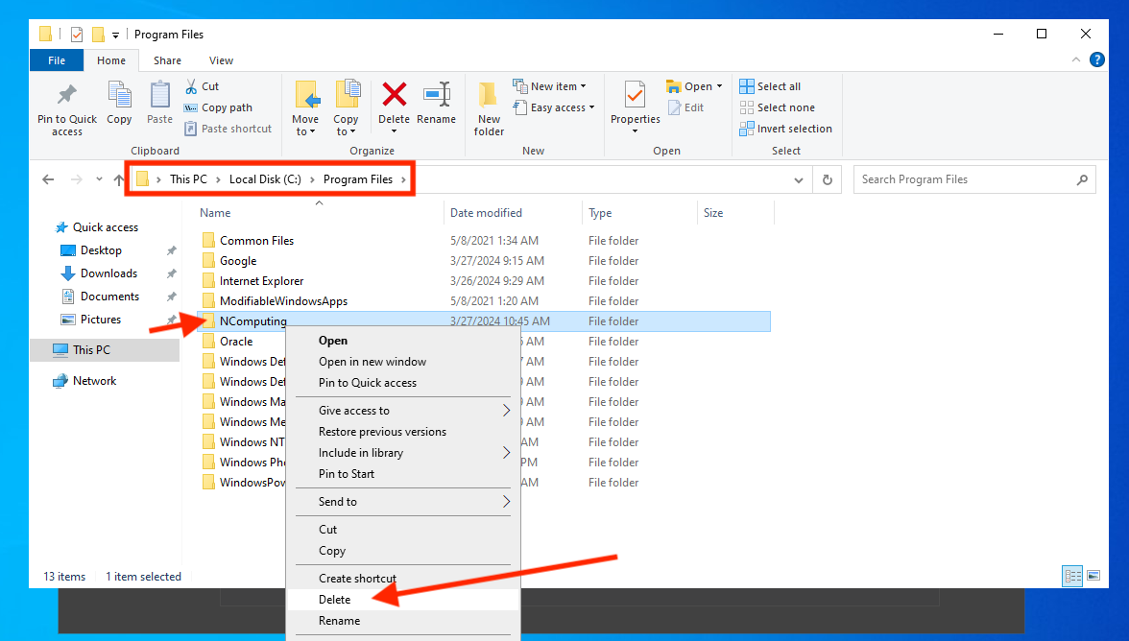Choose Restore previous versions
The width and height of the screenshot is (1129, 641).
[402, 432]
